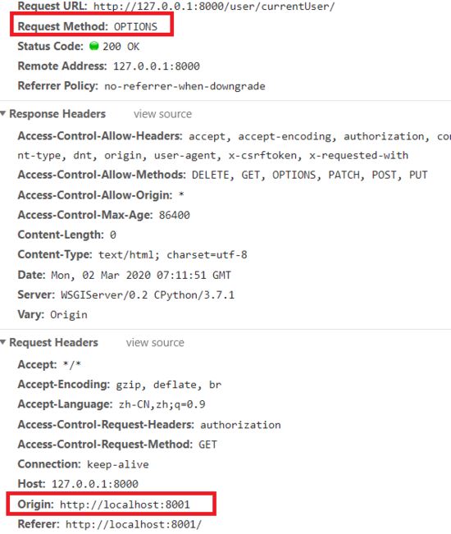
Task: Click view source beside Response Headers
Action: pos(162,114)
